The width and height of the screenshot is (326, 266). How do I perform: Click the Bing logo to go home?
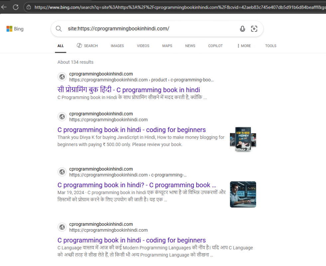click(x=15, y=29)
